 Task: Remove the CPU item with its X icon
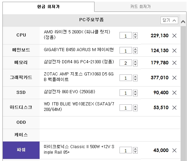[174, 36]
